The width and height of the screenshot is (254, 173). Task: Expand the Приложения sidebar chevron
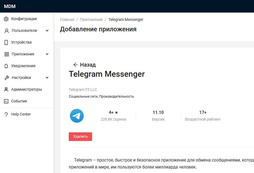tap(47, 54)
